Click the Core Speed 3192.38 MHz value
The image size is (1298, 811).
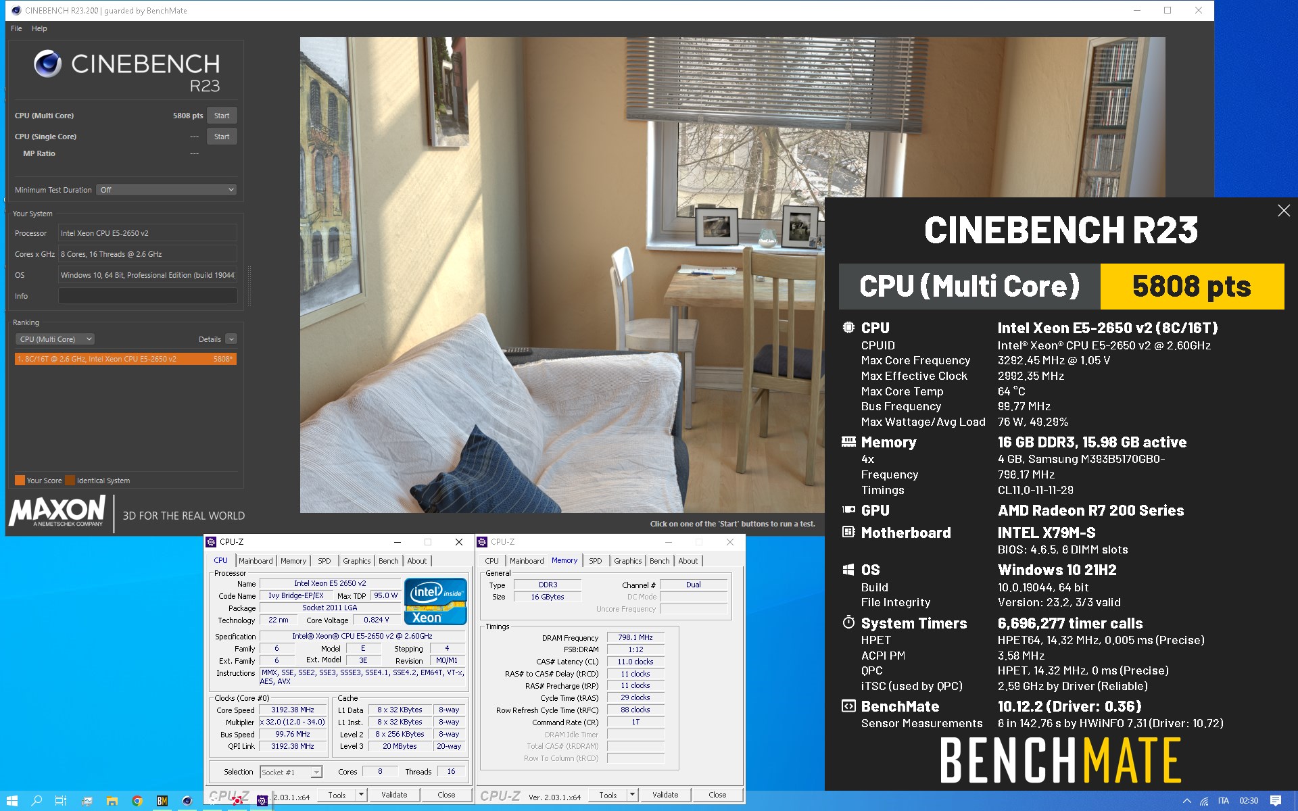(x=293, y=710)
